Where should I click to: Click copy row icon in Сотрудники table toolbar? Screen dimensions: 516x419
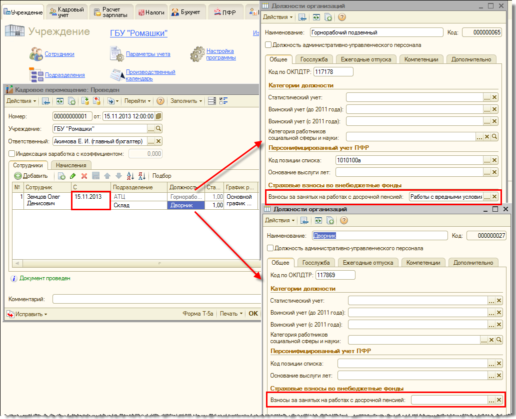61,176
